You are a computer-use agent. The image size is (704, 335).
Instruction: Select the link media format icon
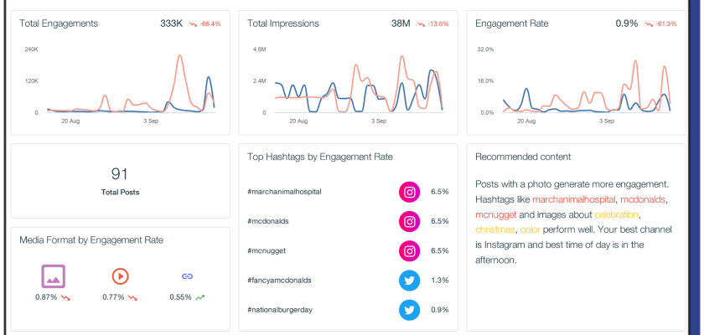[187, 276]
